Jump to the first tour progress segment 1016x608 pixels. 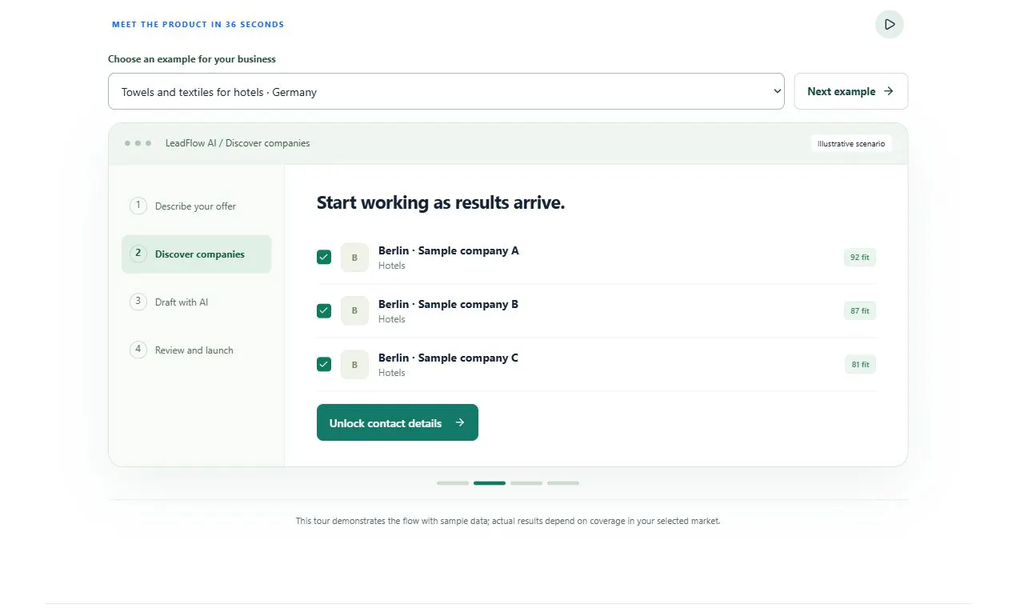[453, 483]
